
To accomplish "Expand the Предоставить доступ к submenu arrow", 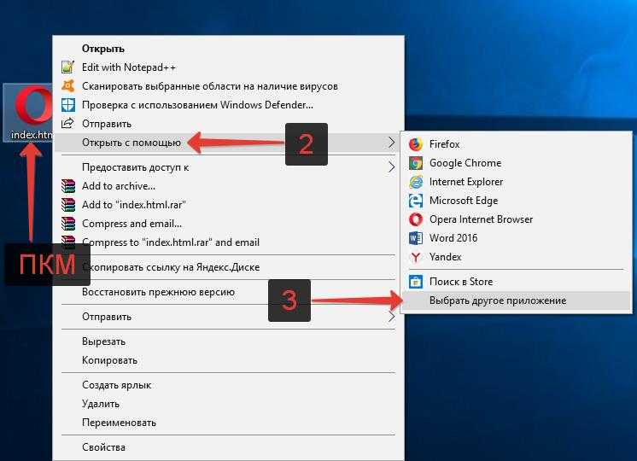I will [x=391, y=167].
